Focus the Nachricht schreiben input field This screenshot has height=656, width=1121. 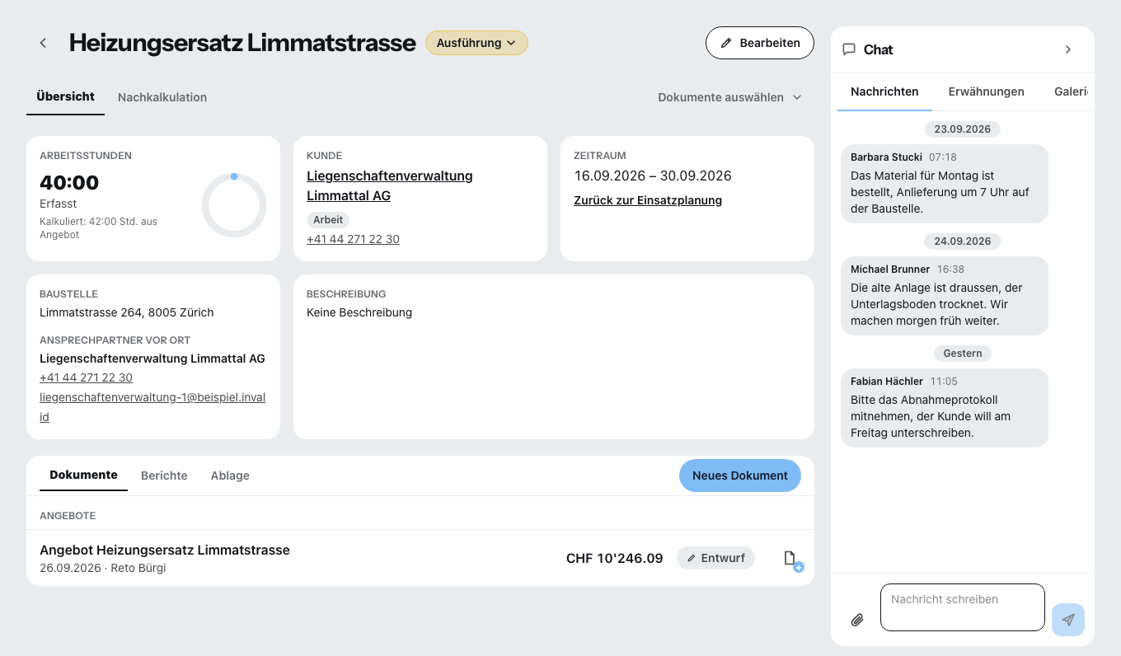pyautogui.click(x=963, y=607)
